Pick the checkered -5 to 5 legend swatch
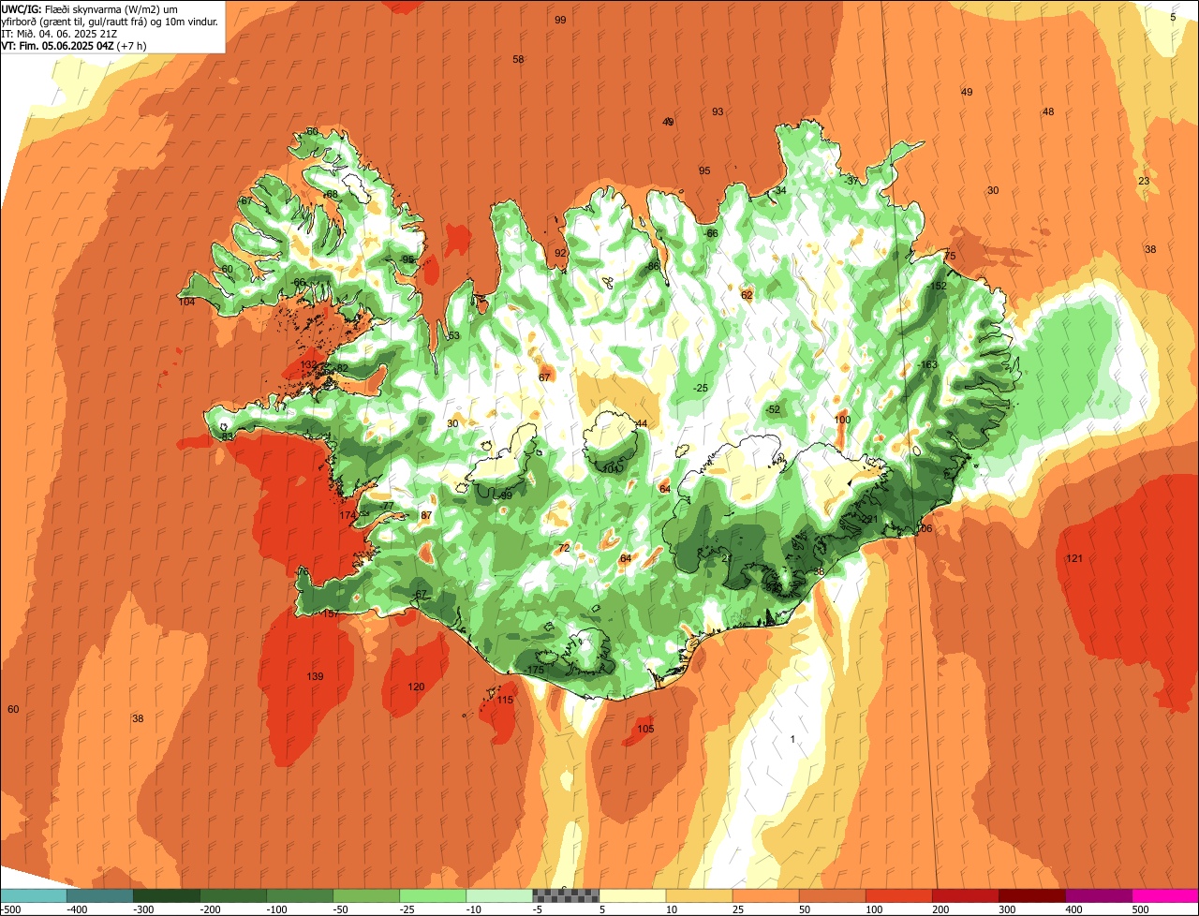This screenshot has height=916, width=1199. point(566,896)
